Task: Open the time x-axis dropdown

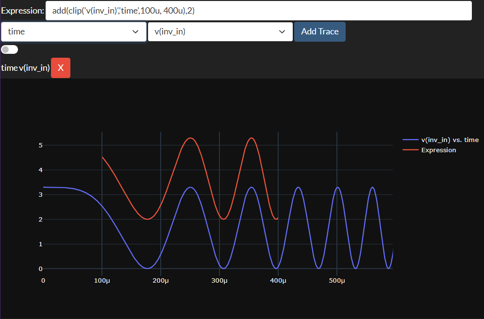Action: [74, 32]
